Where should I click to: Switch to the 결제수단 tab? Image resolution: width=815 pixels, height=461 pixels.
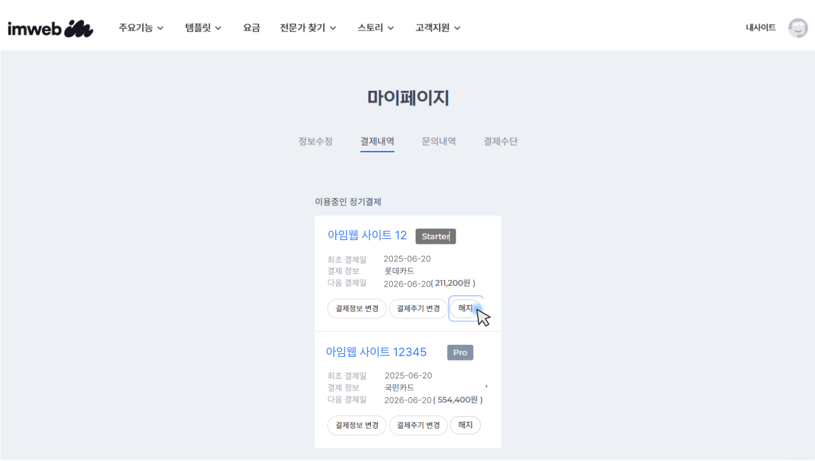pyautogui.click(x=500, y=141)
